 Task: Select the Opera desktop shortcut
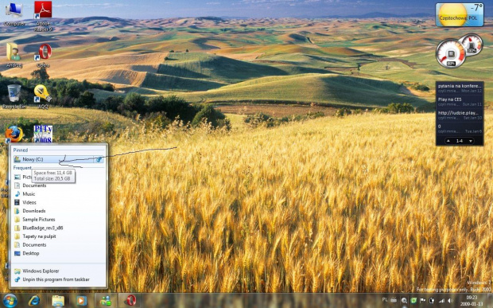coord(43,56)
